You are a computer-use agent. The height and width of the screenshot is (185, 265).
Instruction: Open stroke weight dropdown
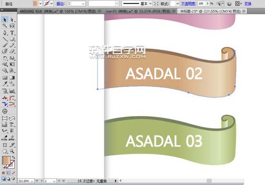(83, 4)
